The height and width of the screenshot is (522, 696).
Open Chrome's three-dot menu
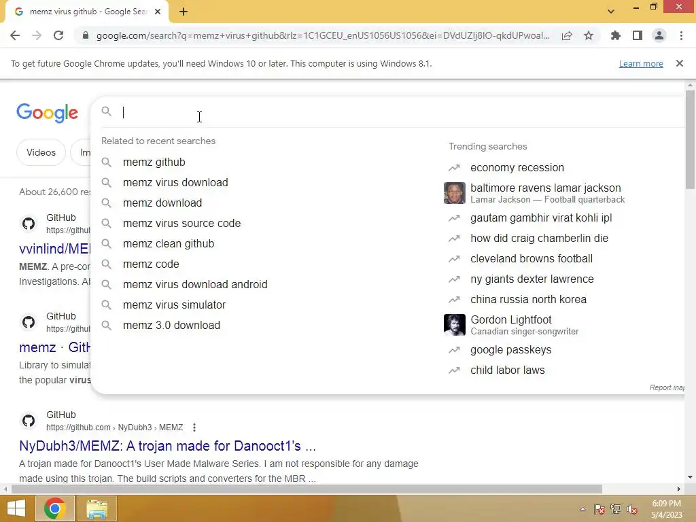point(681,35)
